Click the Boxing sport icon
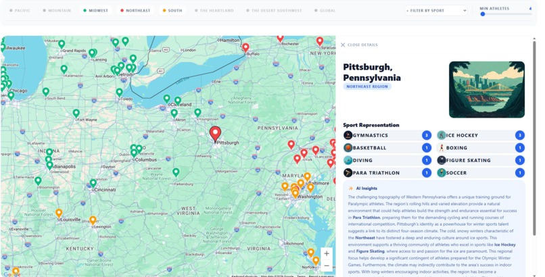Viewport: 545px width, 277px height. coord(442,147)
